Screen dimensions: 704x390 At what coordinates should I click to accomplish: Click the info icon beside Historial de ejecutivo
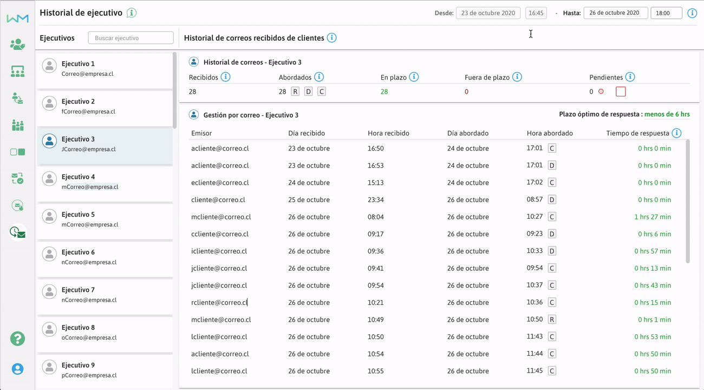[132, 13]
